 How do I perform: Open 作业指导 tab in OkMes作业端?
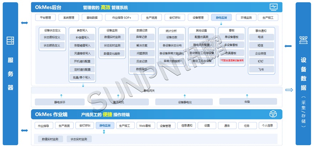tap(44, 126)
